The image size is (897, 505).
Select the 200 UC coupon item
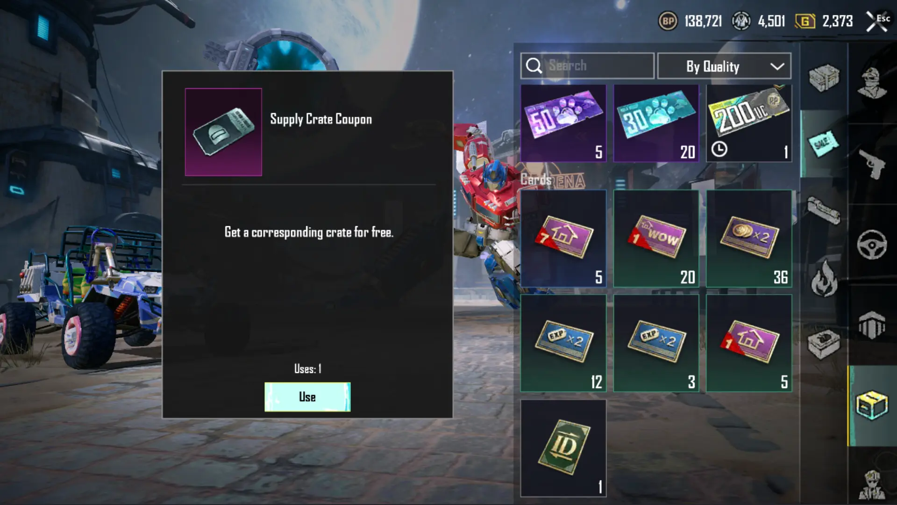[749, 123]
